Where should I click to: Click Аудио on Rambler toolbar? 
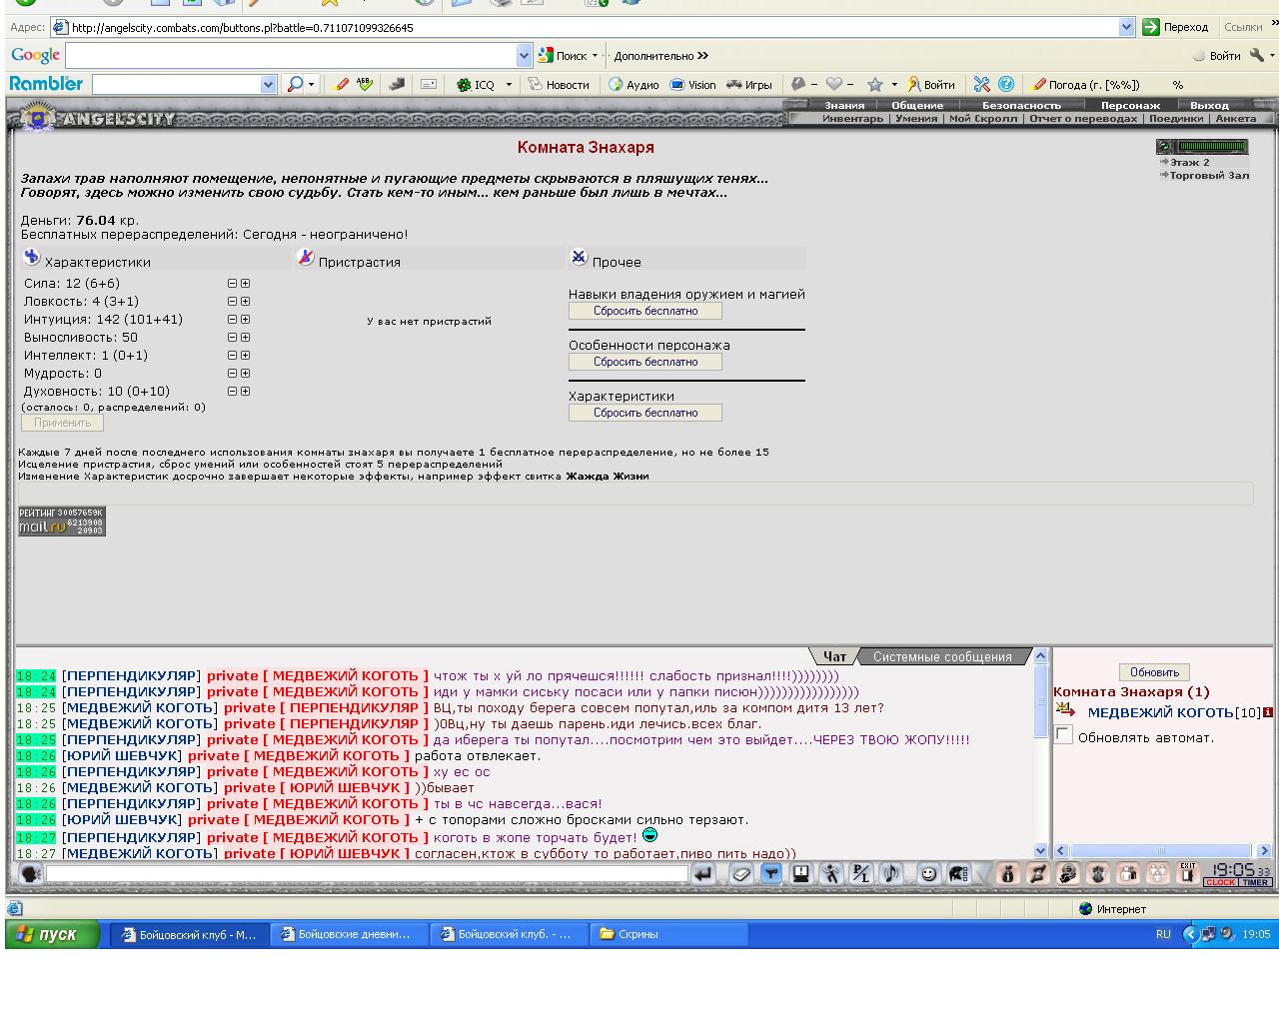coord(634,85)
